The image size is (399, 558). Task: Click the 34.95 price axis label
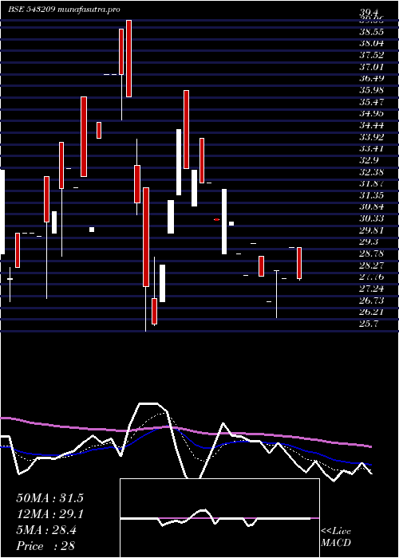[371, 113]
